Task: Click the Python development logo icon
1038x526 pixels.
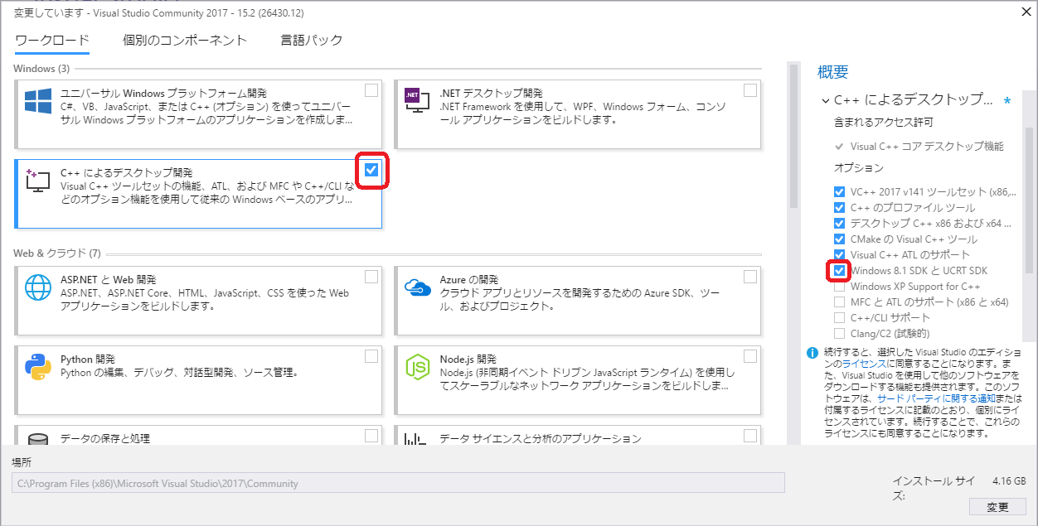Action: click(x=38, y=365)
